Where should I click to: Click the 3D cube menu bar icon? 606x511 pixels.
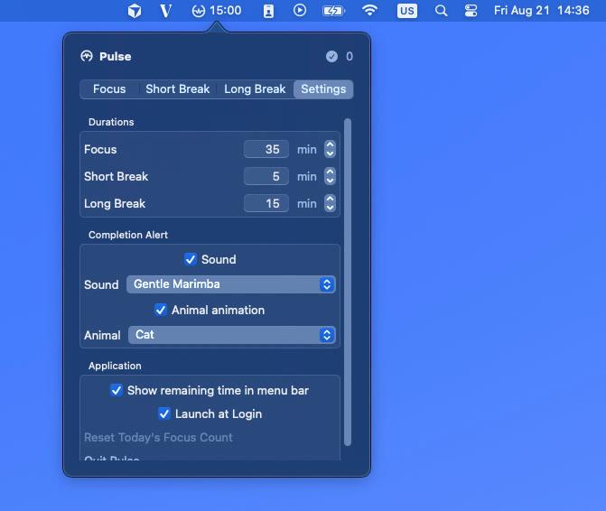point(134,11)
